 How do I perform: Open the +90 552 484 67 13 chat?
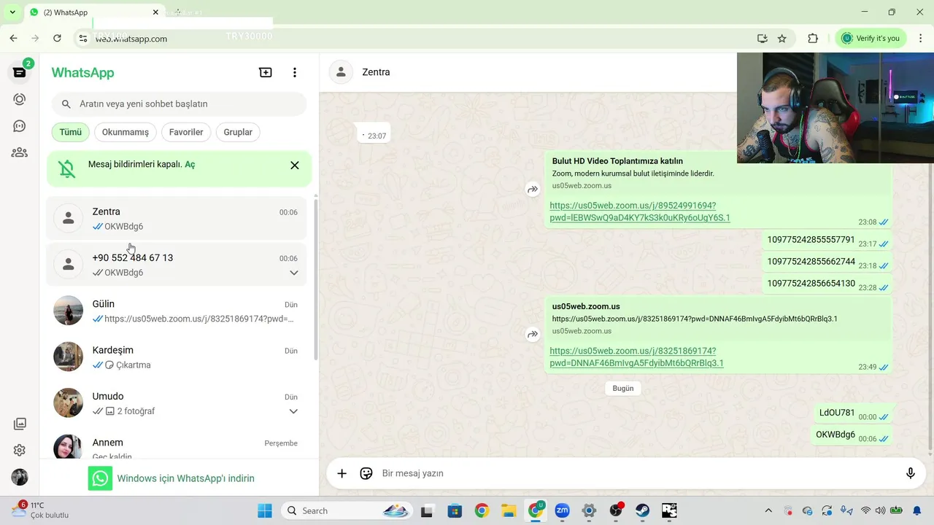(177, 265)
